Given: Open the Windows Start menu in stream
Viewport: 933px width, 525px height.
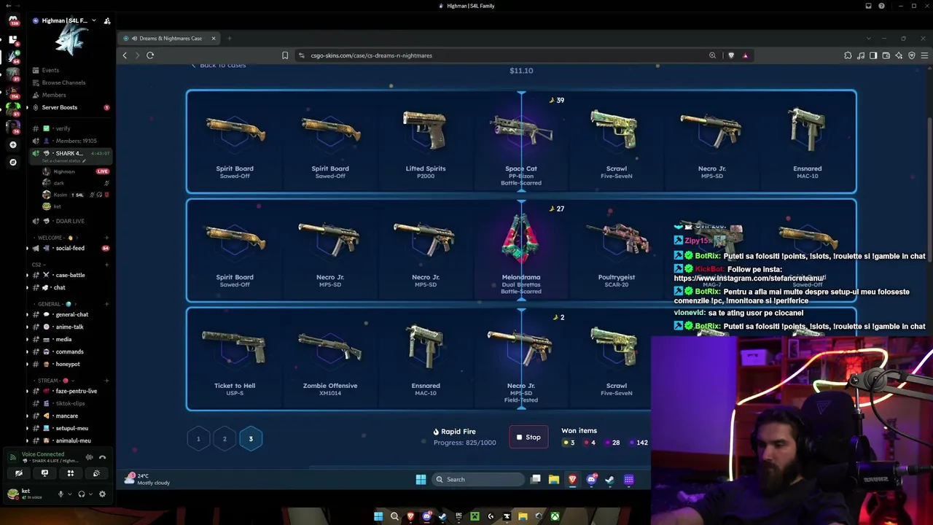Looking at the screenshot, I should click(421, 479).
